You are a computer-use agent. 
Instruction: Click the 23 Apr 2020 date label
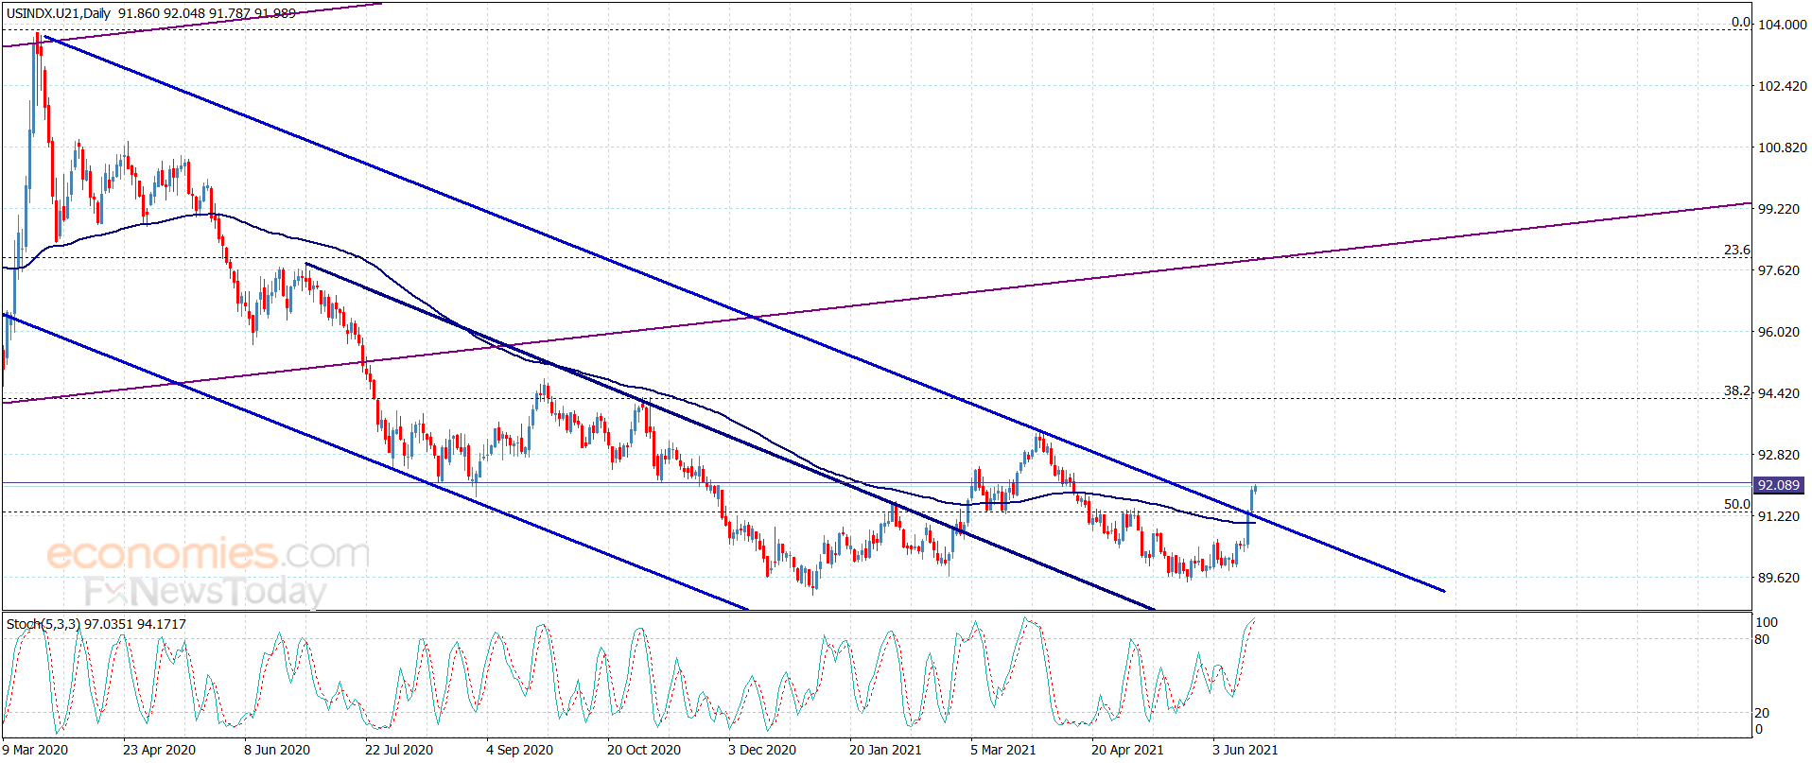point(159,750)
